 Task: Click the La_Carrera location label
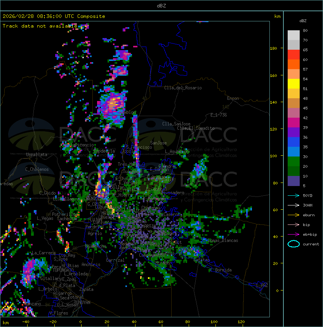pyautogui.click(x=42, y=253)
